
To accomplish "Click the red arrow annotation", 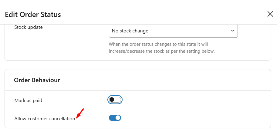I will tap(80, 114).
